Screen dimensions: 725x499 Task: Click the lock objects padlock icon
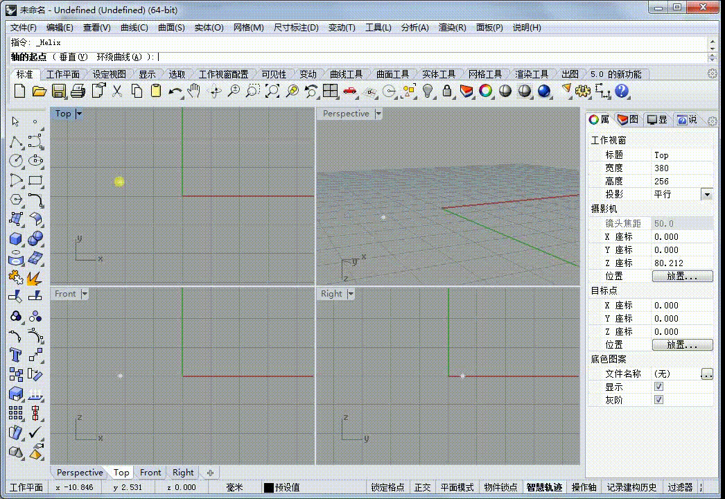tap(446, 91)
